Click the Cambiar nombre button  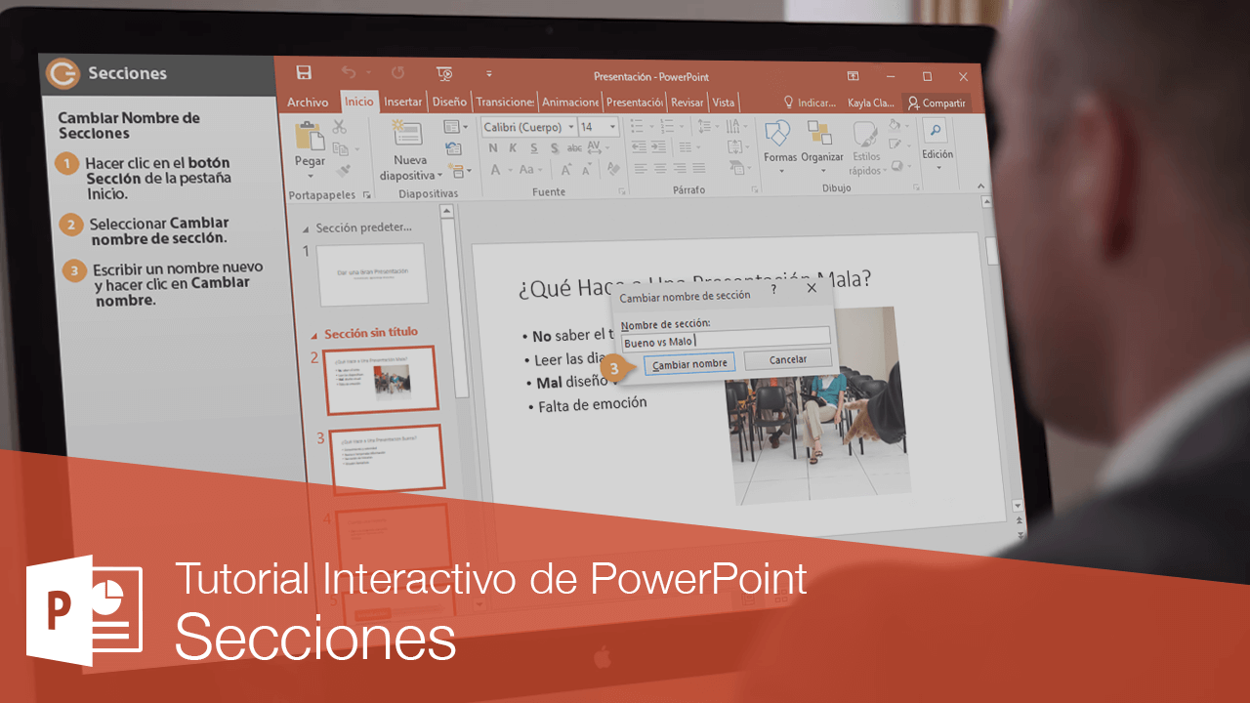pyautogui.click(x=689, y=363)
